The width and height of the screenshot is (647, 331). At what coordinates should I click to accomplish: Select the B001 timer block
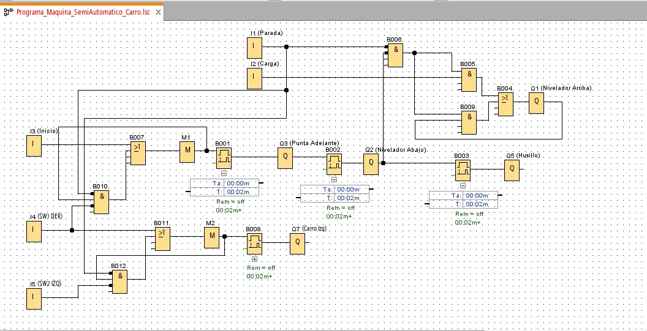pos(223,158)
